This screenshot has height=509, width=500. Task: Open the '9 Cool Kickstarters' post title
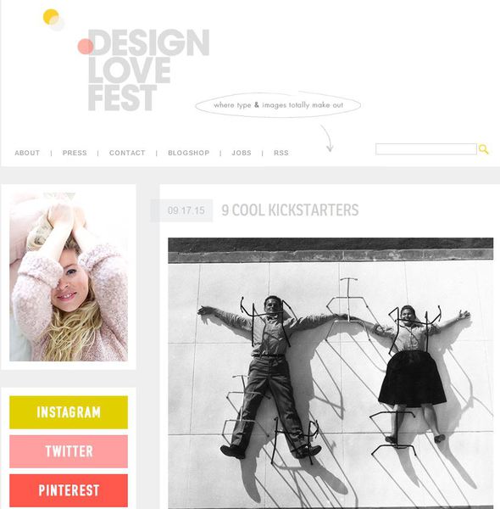click(x=290, y=210)
